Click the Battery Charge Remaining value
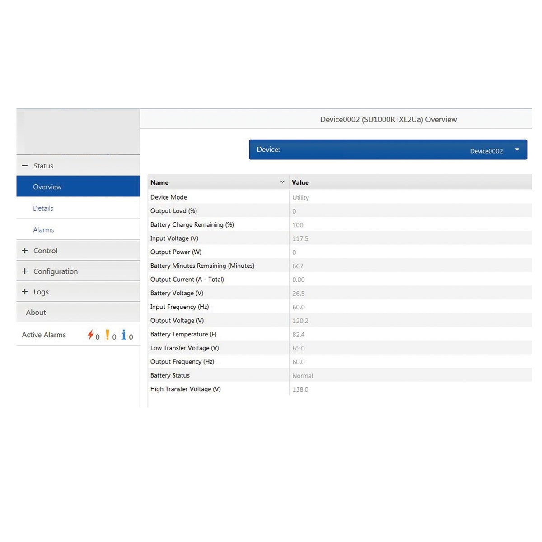 [298, 224]
